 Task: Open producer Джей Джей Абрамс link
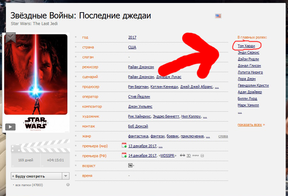[x=196, y=87]
